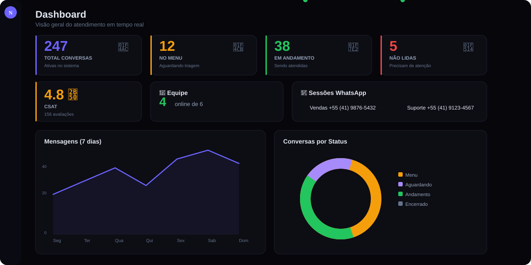Click the team icon next to Equipe
Screen dimensions: 531x265
pos(162,93)
